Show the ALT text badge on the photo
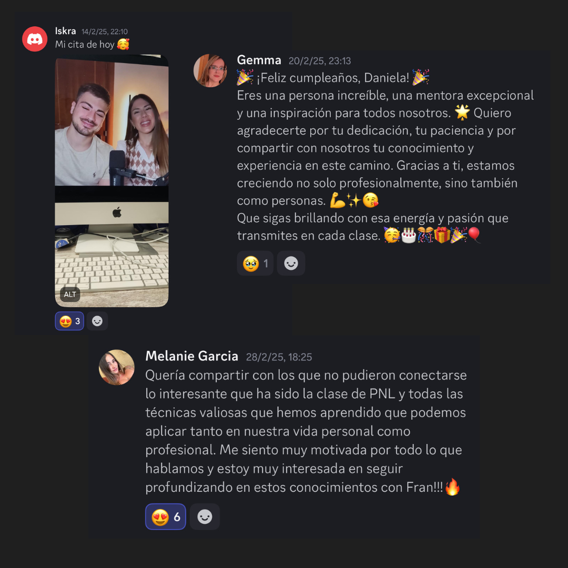Image resolution: width=568 pixels, height=568 pixels. tap(70, 294)
